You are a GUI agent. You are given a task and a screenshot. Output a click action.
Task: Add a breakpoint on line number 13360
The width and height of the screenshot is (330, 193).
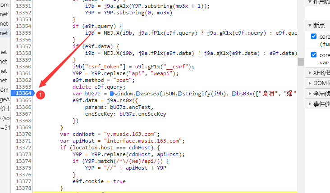23,67
